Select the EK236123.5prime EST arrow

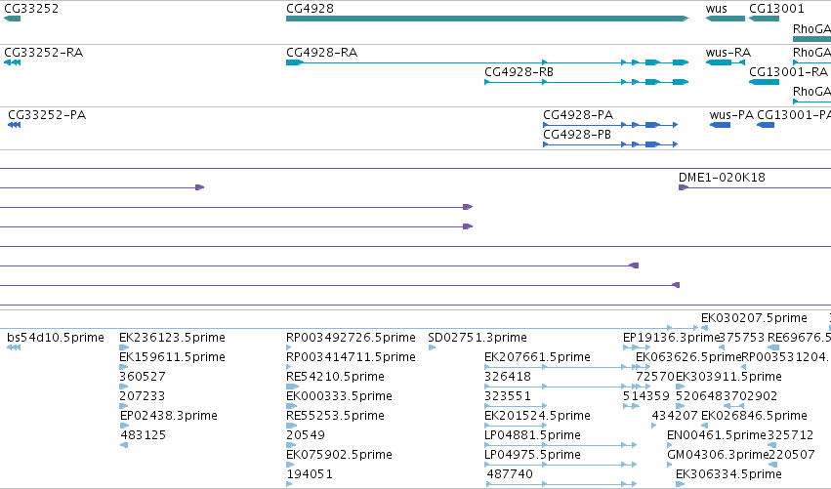124,347
